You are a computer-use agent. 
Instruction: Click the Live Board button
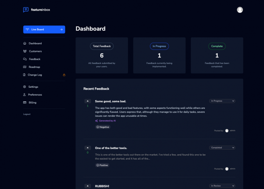click(x=44, y=29)
